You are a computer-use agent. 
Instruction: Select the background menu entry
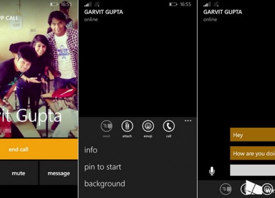pyautogui.click(x=105, y=184)
